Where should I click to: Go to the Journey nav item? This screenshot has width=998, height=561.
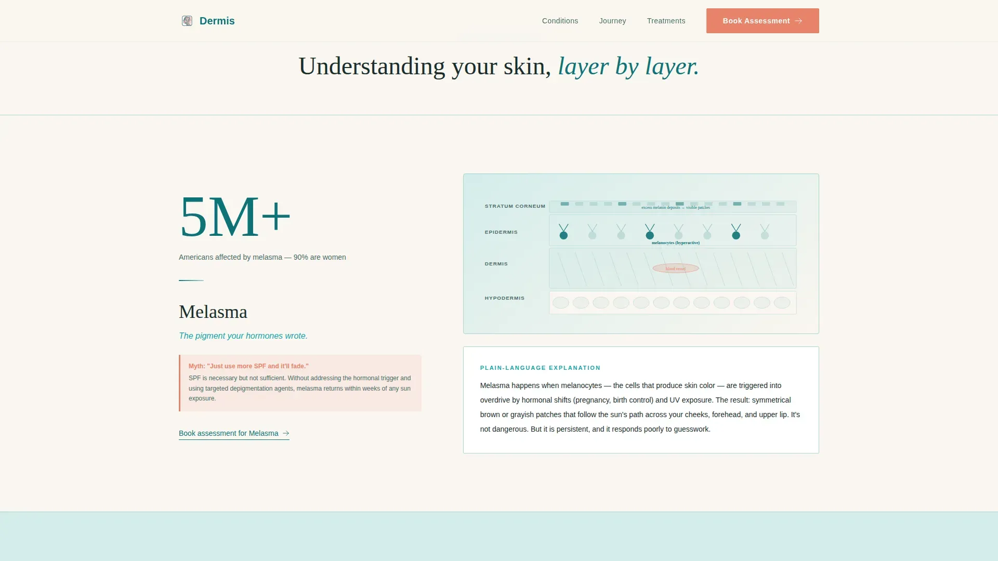612,21
